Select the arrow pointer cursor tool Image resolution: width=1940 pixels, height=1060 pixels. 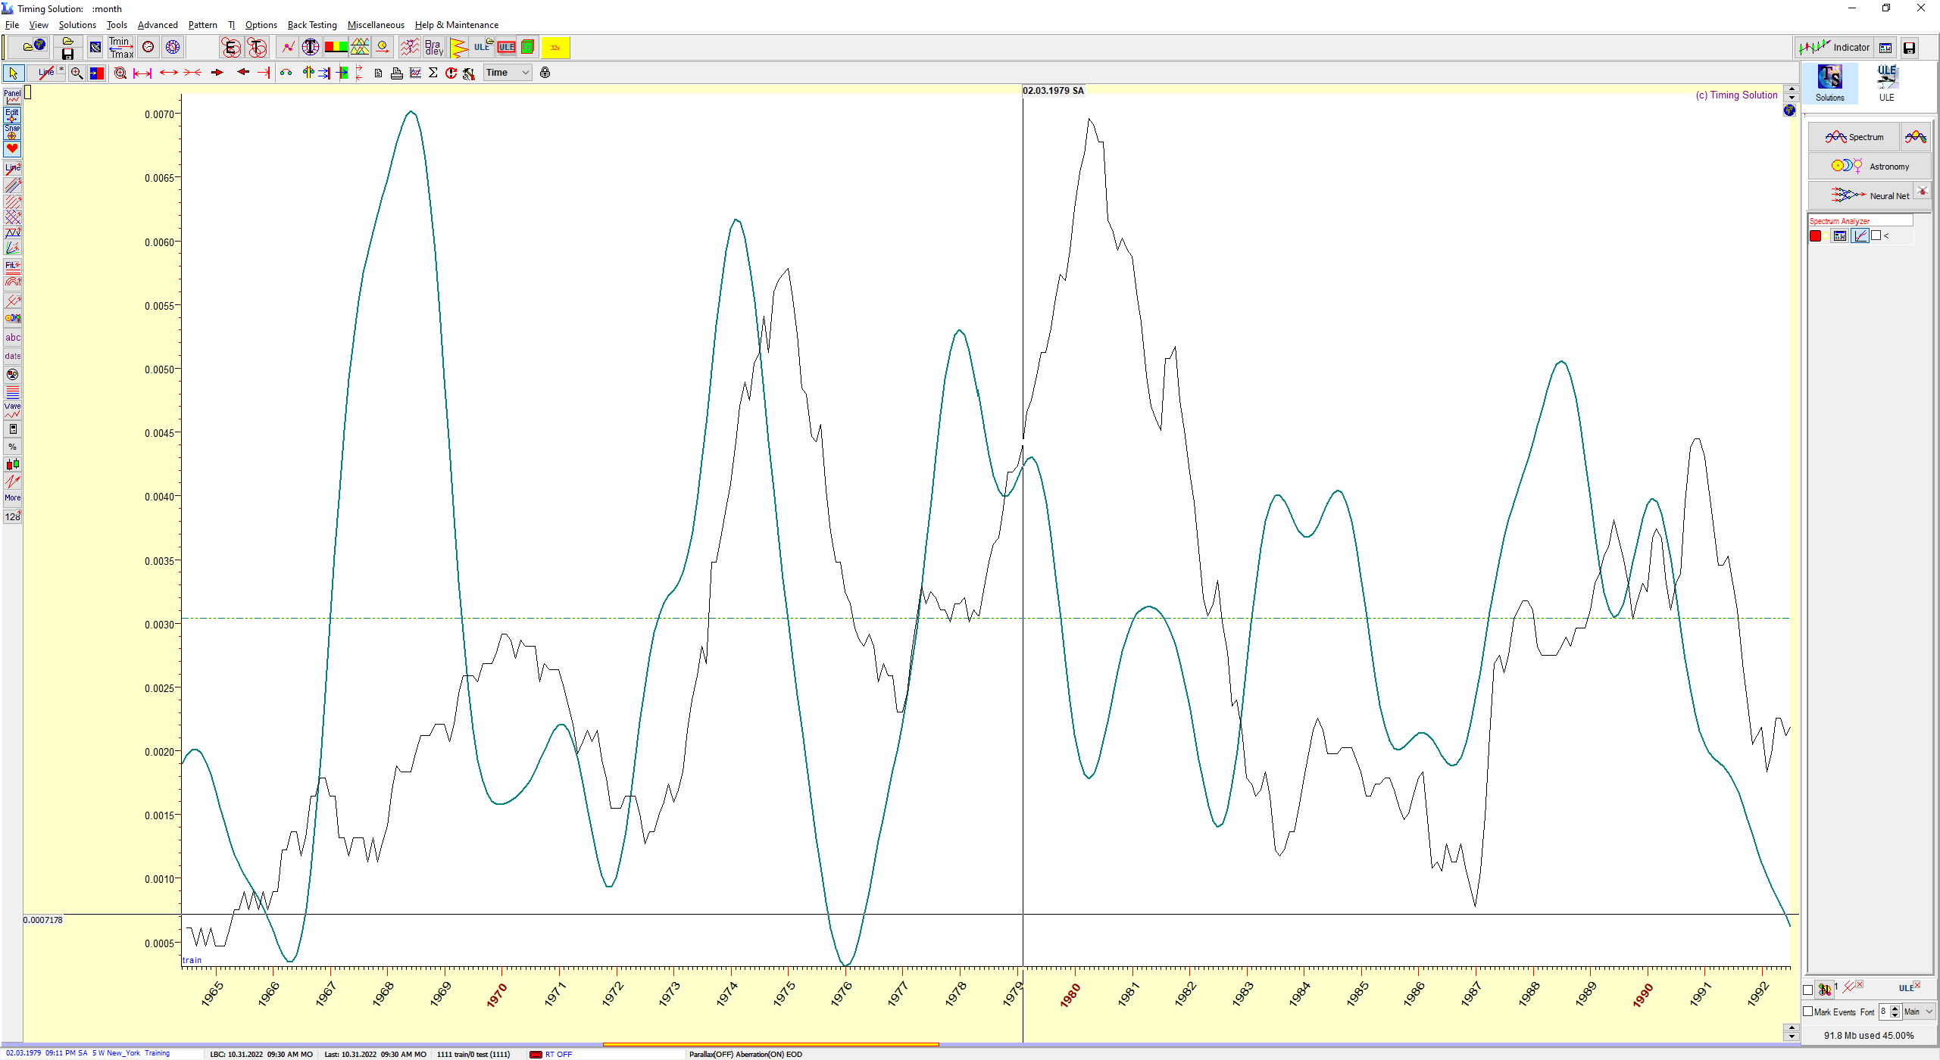tap(13, 73)
